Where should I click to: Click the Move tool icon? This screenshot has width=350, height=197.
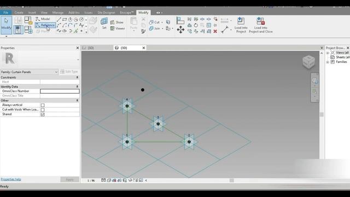[180, 30]
